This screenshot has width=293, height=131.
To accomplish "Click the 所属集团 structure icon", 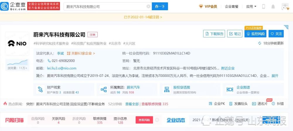I will (104, 89).
